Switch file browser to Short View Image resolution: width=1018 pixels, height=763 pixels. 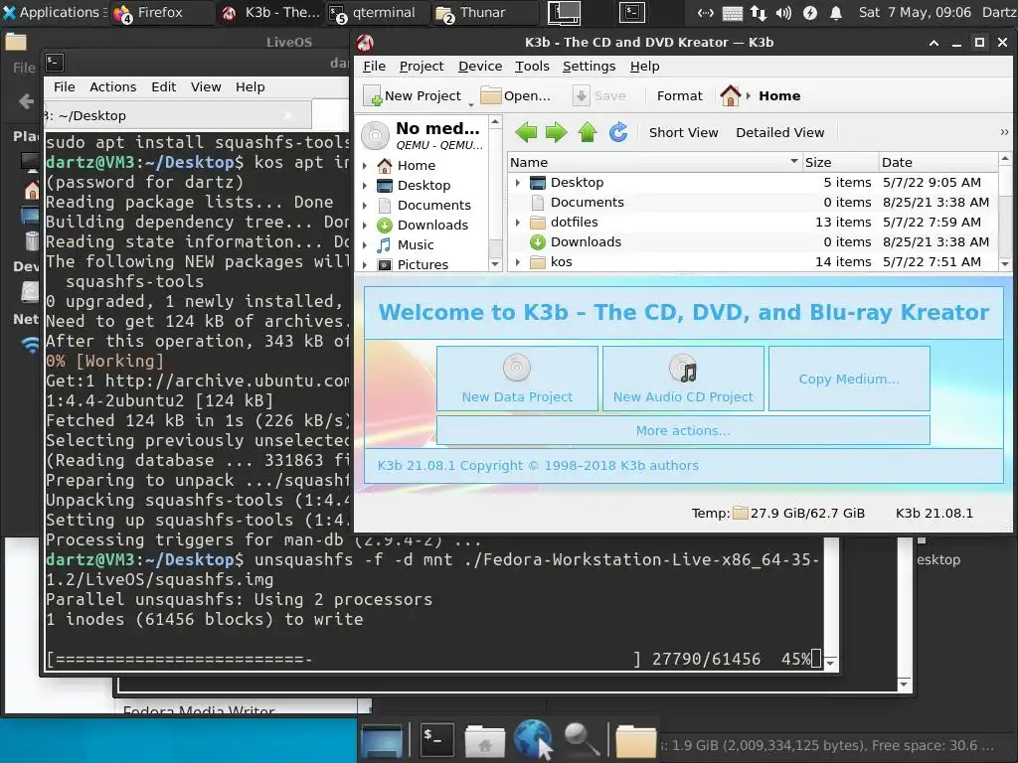(683, 132)
